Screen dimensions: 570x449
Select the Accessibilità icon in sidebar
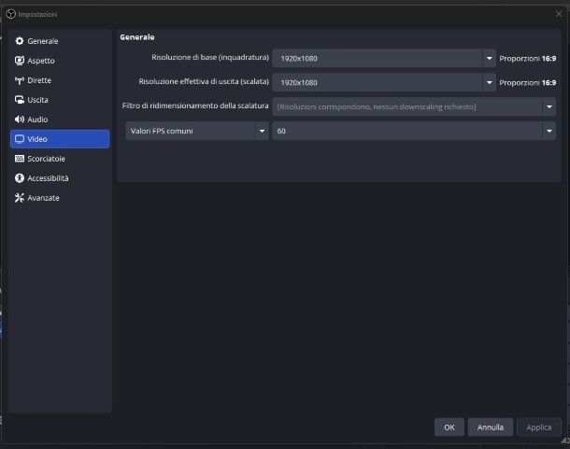point(20,178)
